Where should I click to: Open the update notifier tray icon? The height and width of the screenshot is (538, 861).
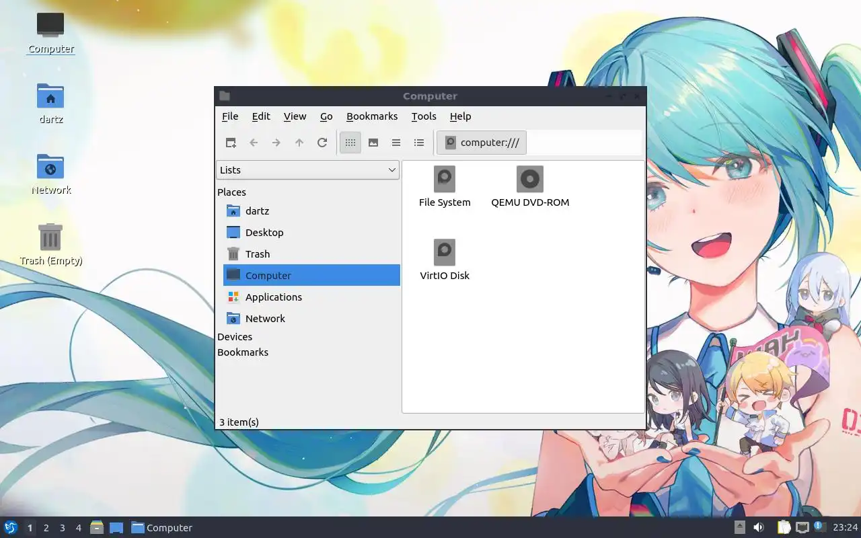click(x=819, y=527)
